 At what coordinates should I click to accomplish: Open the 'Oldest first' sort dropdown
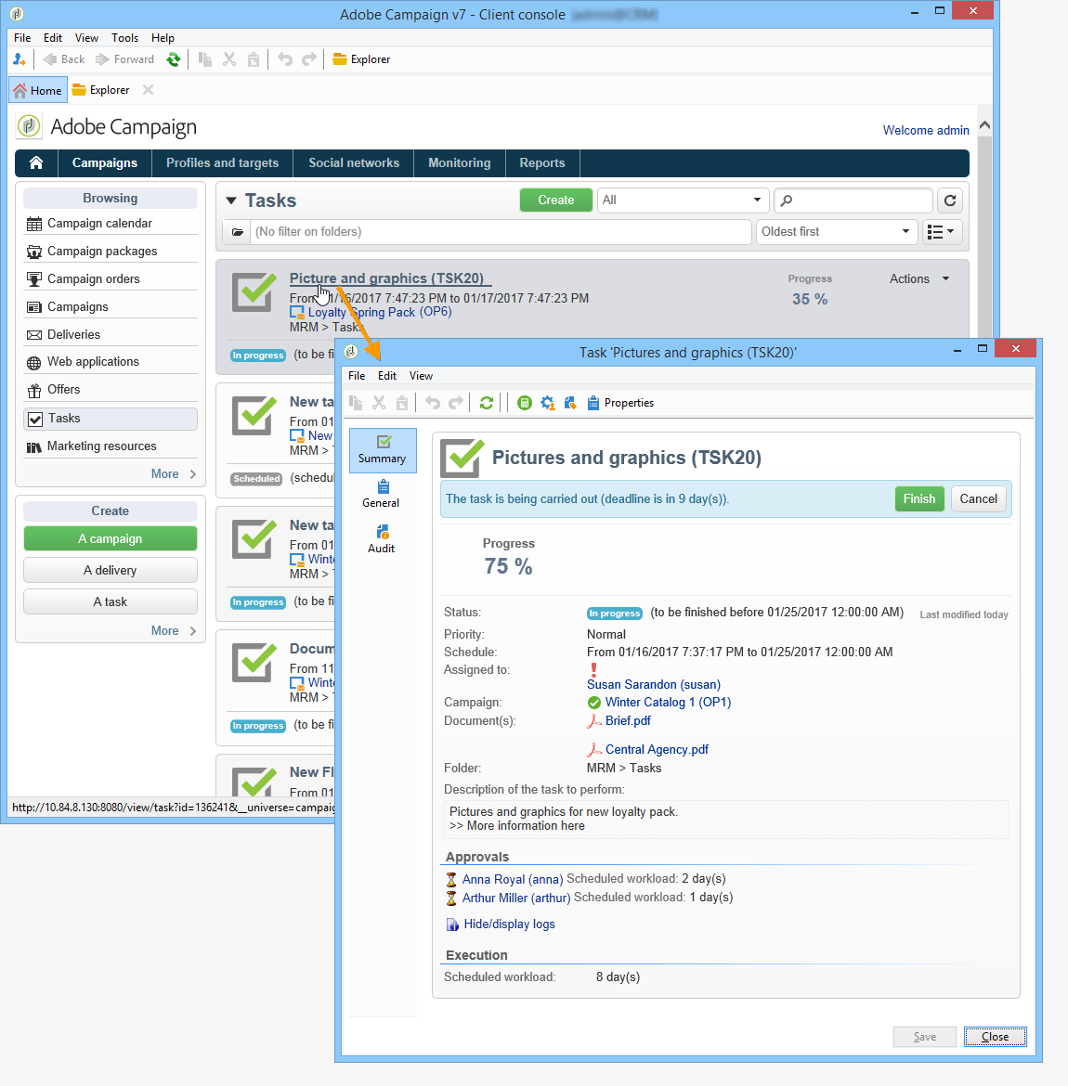click(837, 231)
